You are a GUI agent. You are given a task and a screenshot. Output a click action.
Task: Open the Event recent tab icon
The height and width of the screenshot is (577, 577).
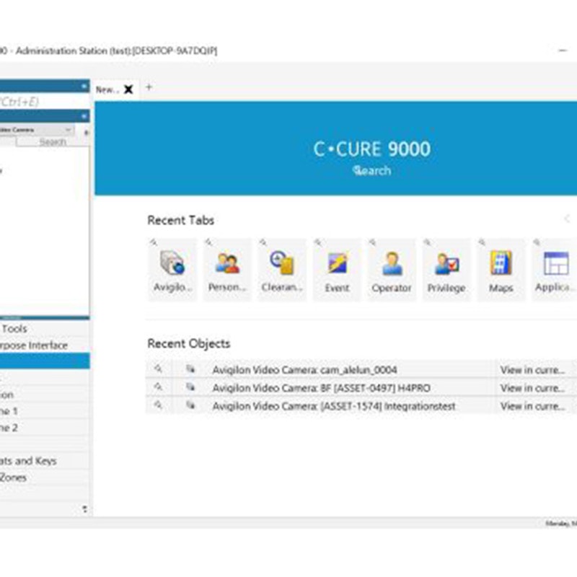coord(337,268)
